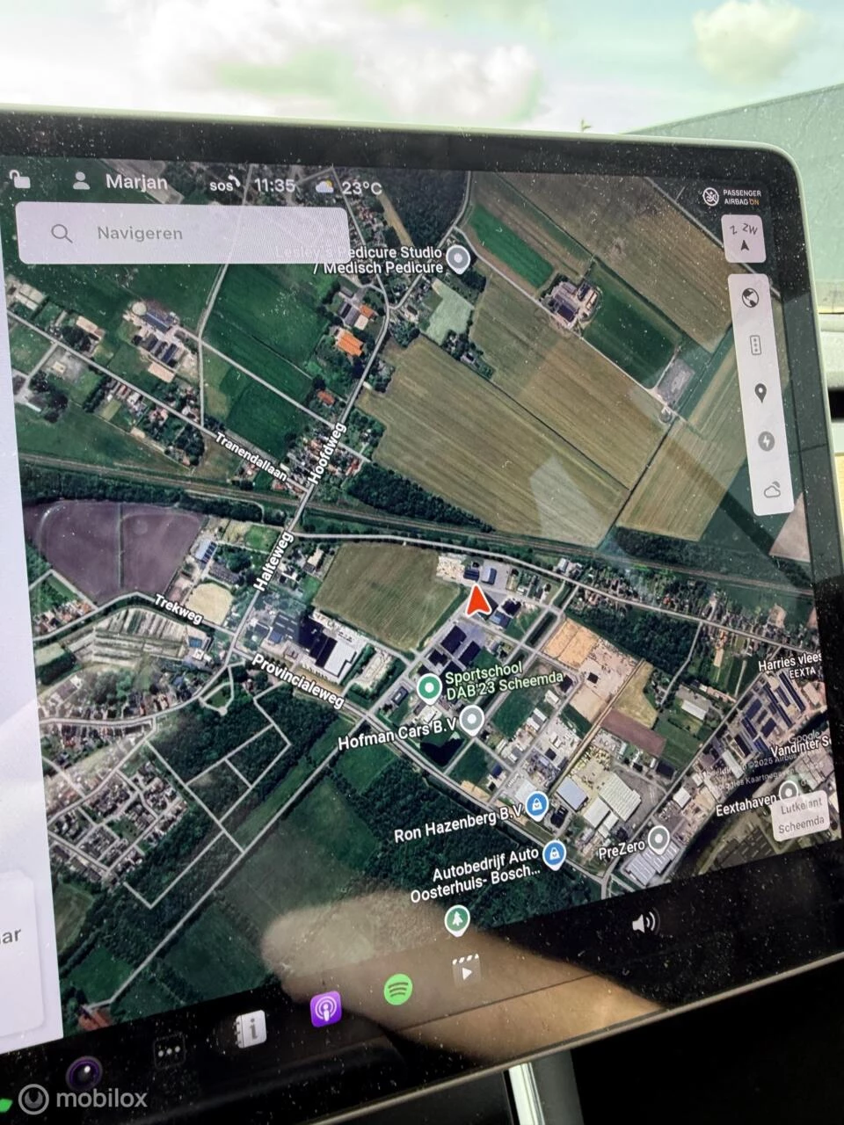Image resolution: width=844 pixels, height=1125 pixels.
Task: Tap the 11:35 clock display
Action: [274, 185]
